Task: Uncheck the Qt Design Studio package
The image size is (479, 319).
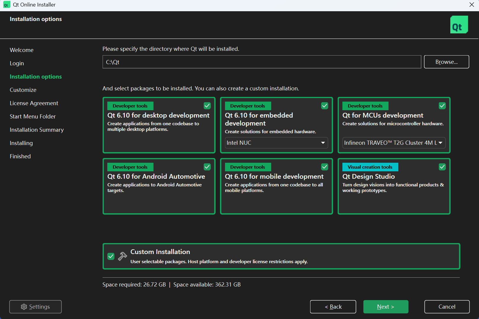Action: 442,167
